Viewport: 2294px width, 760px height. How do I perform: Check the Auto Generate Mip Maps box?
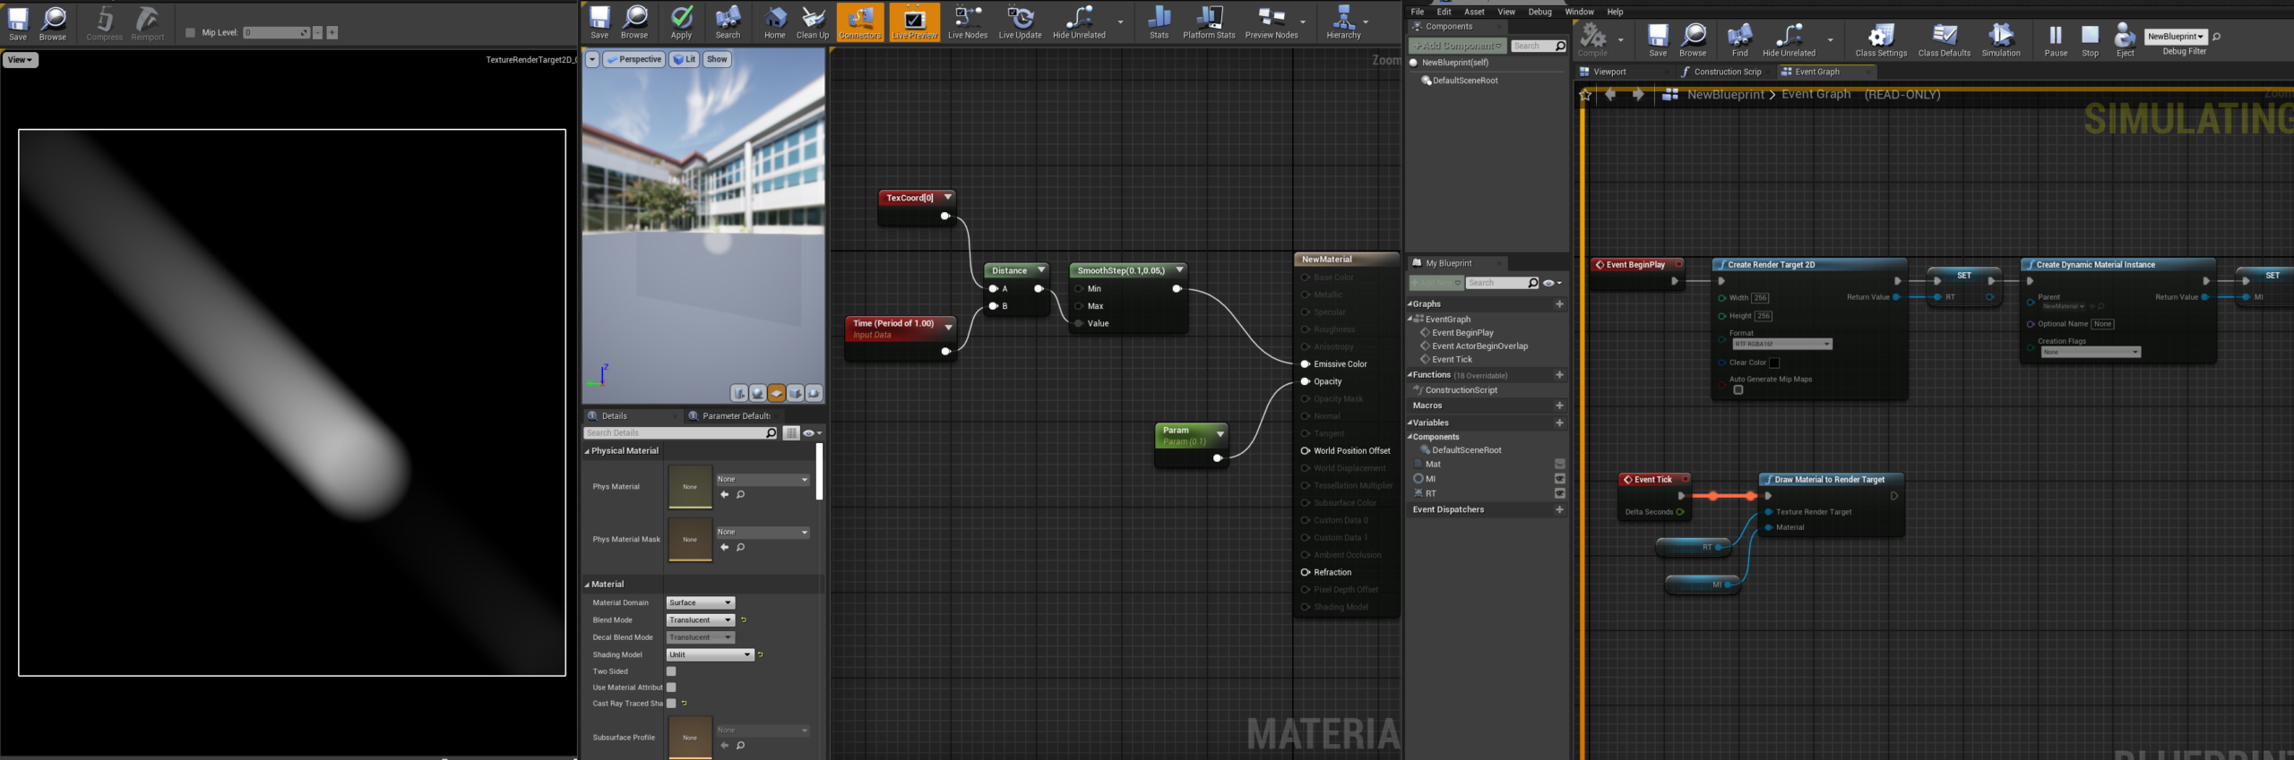tap(1738, 390)
